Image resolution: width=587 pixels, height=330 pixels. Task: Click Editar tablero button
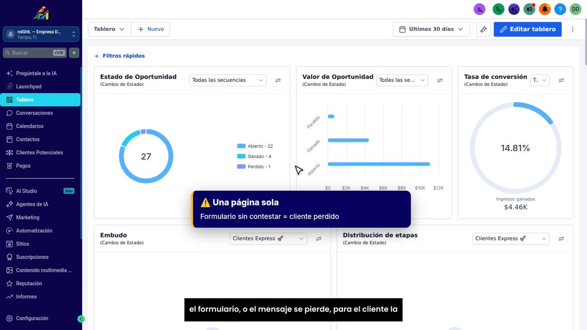pos(527,29)
